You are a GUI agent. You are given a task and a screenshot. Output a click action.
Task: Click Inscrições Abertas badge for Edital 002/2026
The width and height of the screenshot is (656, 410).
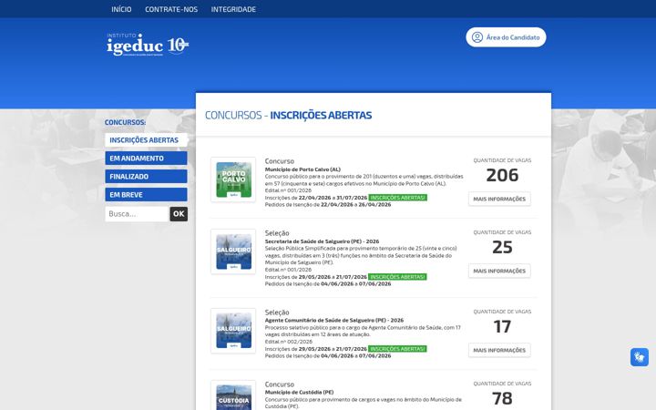[x=397, y=349]
